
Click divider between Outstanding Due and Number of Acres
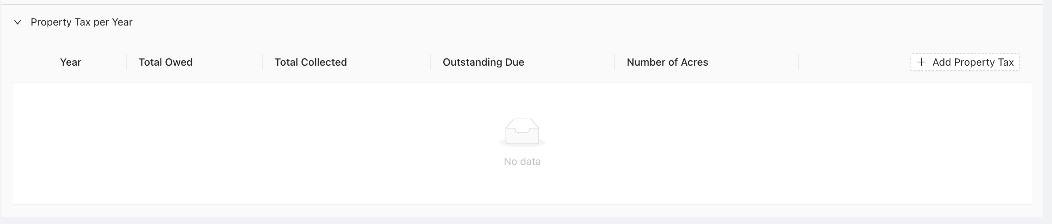[x=615, y=62]
